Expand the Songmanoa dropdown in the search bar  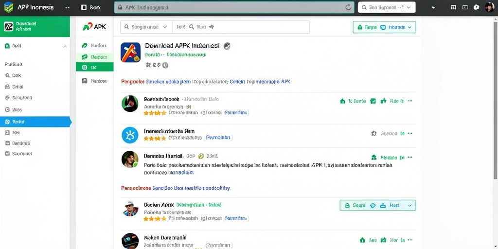pyautogui.click(x=165, y=27)
